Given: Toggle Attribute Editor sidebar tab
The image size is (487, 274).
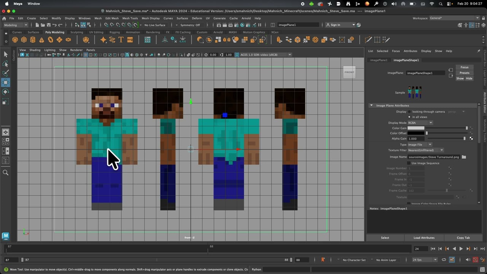Looking at the screenshot, I should [485, 103].
